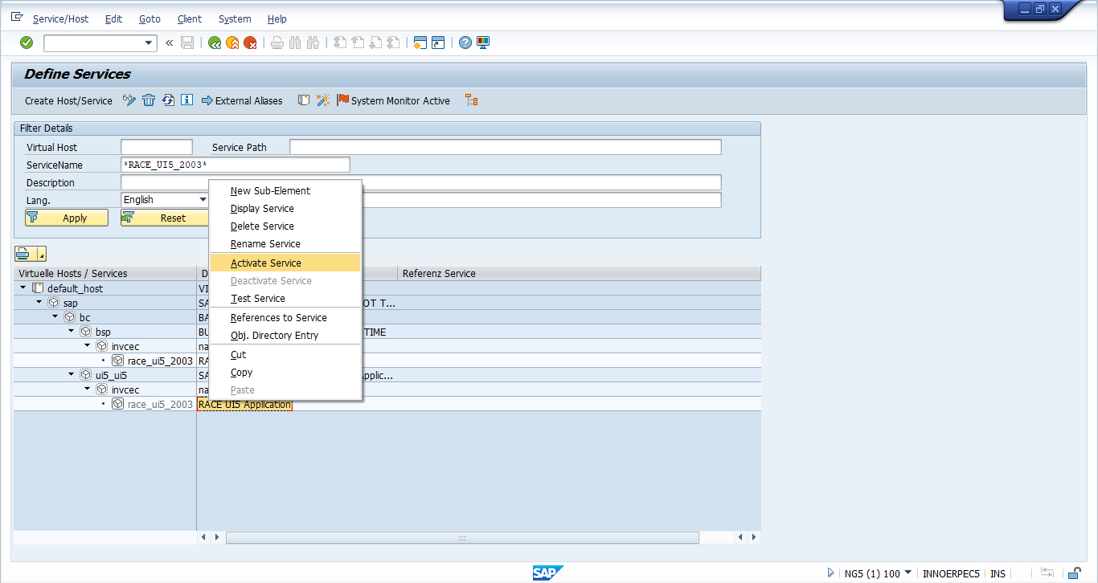Click the horizontal scrollbar under the tree
This screenshot has width=1098, height=583.
(462, 537)
